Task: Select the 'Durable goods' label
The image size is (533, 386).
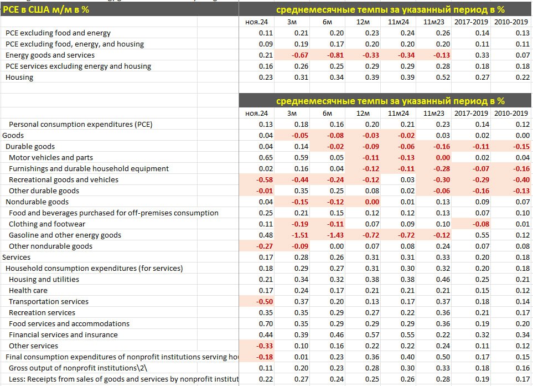Action: click(30, 147)
